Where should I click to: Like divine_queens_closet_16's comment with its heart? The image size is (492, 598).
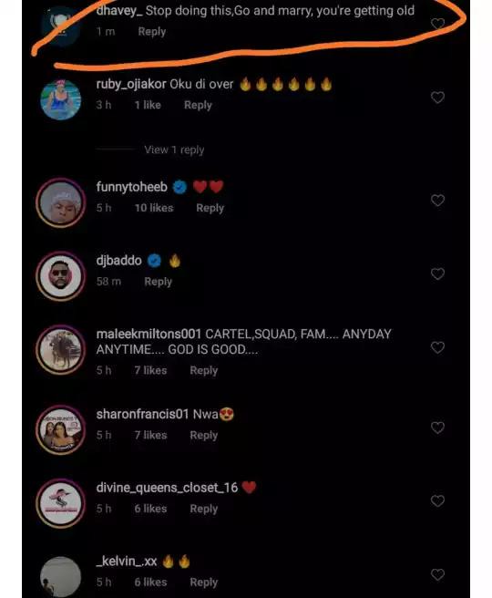click(x=437, y=500)
